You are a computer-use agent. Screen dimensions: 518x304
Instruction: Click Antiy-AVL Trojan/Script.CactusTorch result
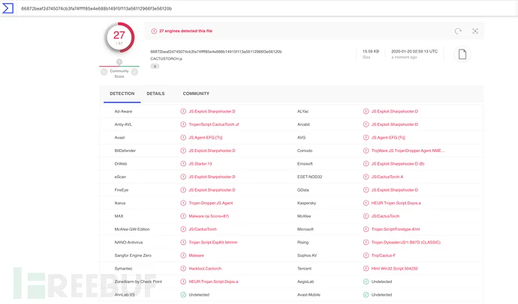pos(214,124)
